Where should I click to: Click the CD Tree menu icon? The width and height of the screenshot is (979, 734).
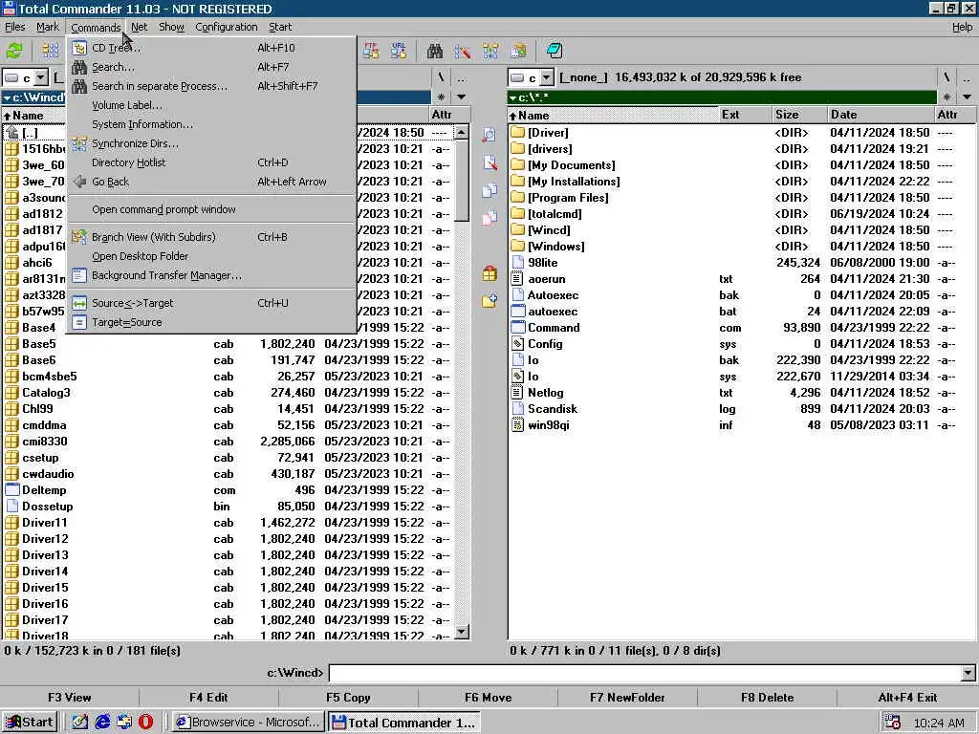[79, 48]
